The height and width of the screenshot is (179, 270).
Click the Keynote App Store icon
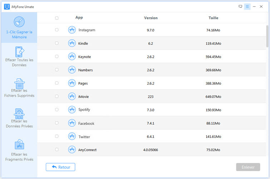click(x=72, y=56)
